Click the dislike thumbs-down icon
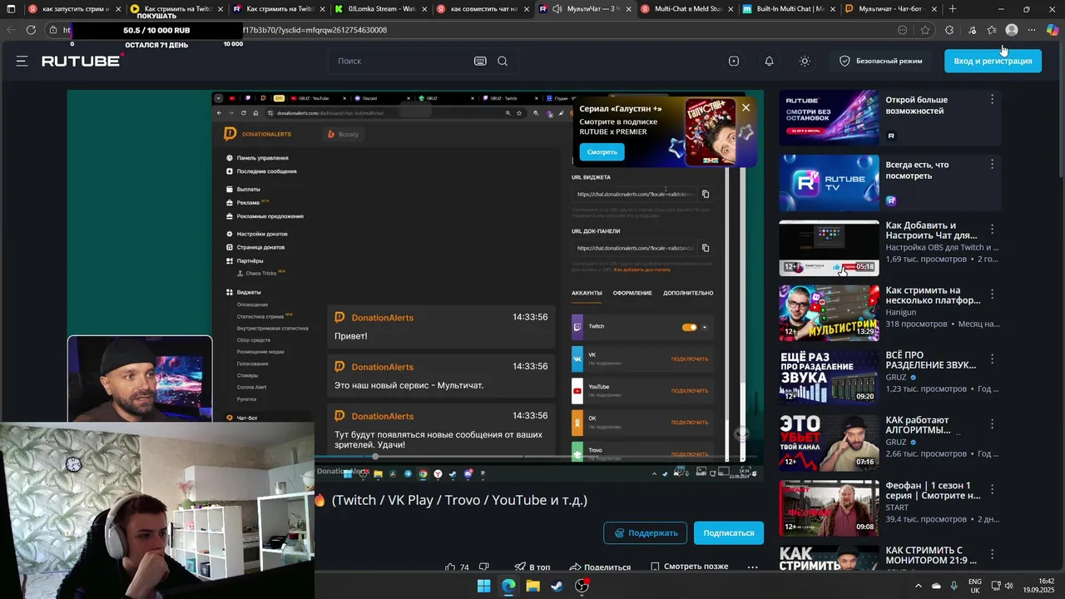The height and width of the screenshot is (599, 1065). [x=484, y=567]
